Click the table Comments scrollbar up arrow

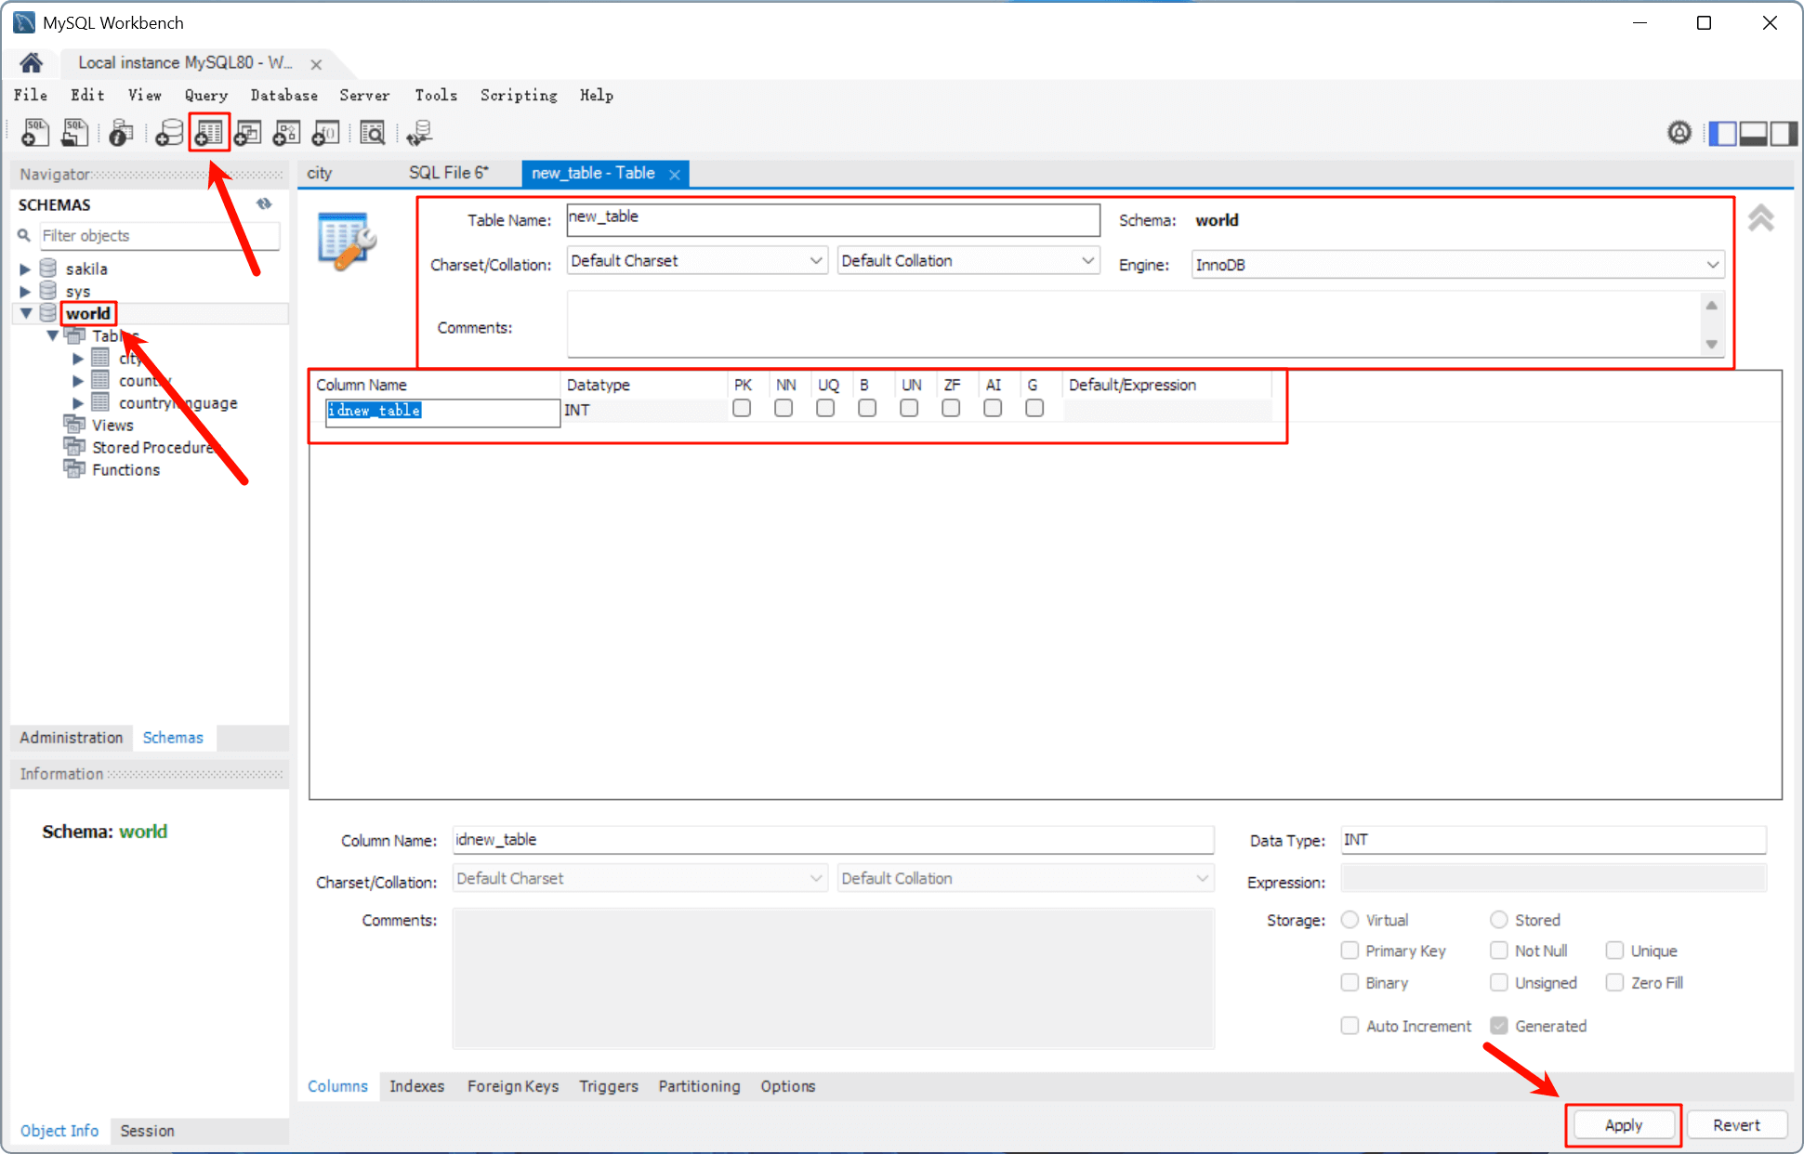tap(1711, 306)
